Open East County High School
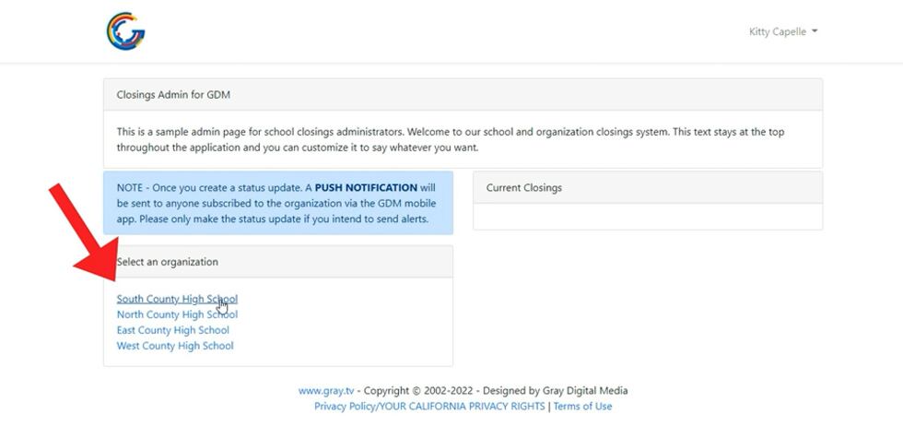 click(x=172, y=330)
